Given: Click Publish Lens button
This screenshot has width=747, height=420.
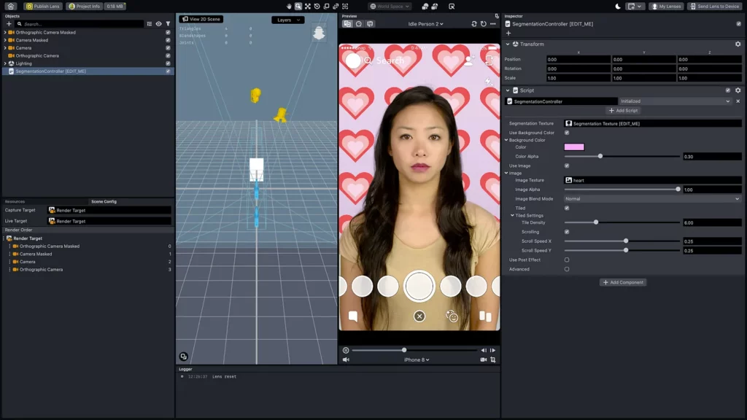Looking at the screenshot, I should tap(43, 6).
